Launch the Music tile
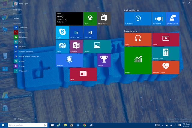 pos(138,39)
